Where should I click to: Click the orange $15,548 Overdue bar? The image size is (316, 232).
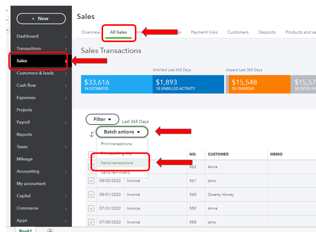click(258, 84)
